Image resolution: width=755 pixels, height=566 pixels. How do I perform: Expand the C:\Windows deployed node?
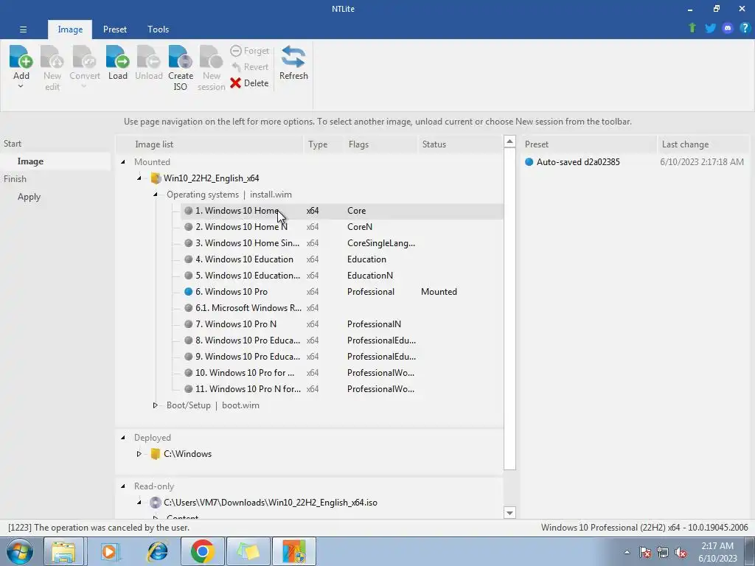[x=139, y=454]
